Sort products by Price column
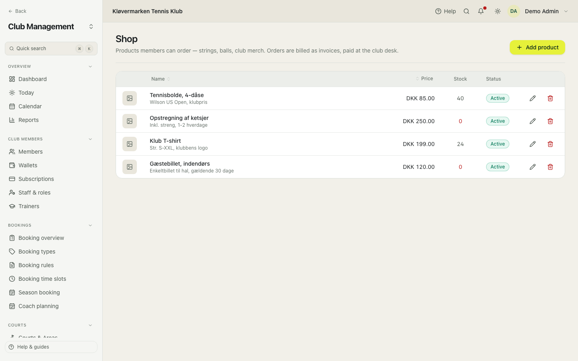 [424, 79]
